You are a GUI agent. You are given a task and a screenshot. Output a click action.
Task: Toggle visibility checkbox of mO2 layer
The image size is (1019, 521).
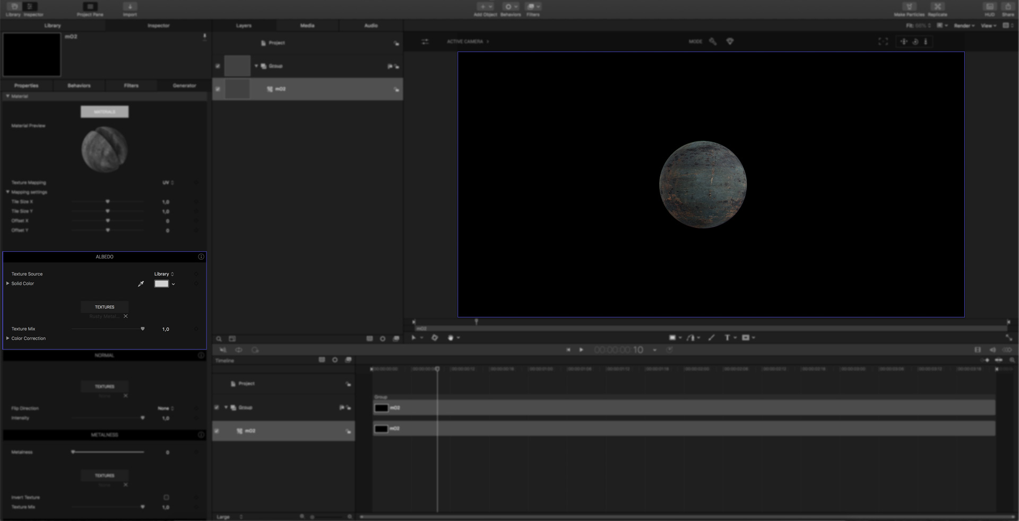pyautogui.click(x=218, y=89)
